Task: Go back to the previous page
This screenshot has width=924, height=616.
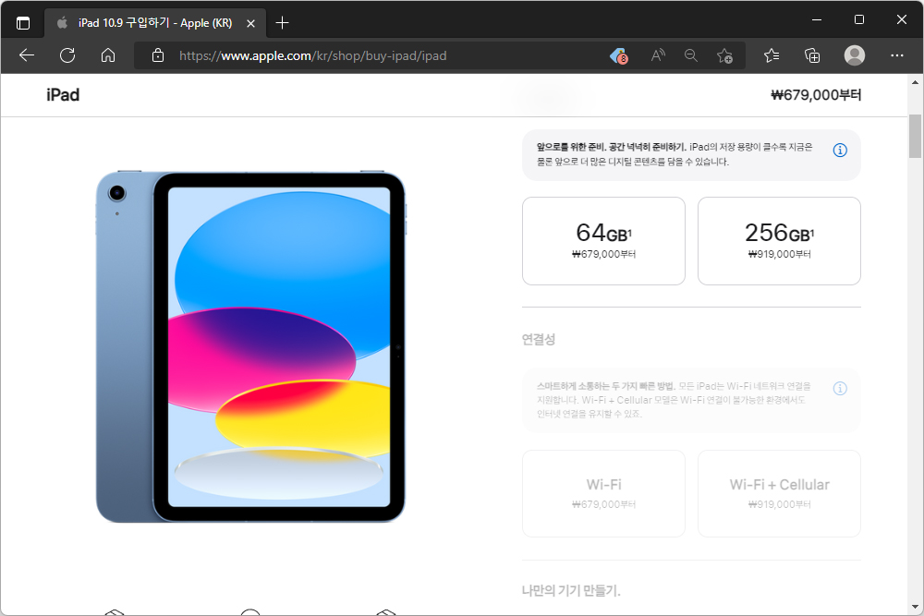Action: click(x=27, y=55)
